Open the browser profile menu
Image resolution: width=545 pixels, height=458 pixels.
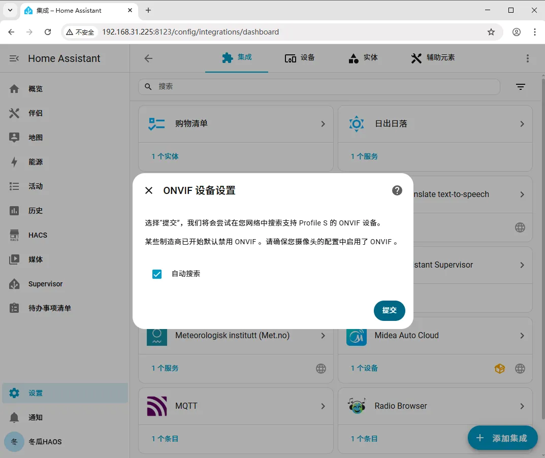(517, 32)
